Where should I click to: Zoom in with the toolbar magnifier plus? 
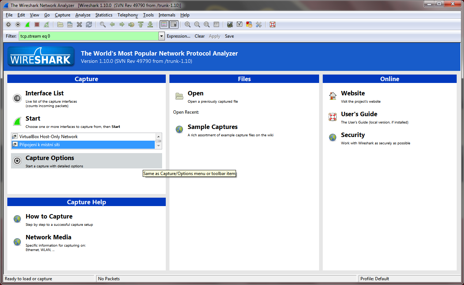[x=188, y=24]
